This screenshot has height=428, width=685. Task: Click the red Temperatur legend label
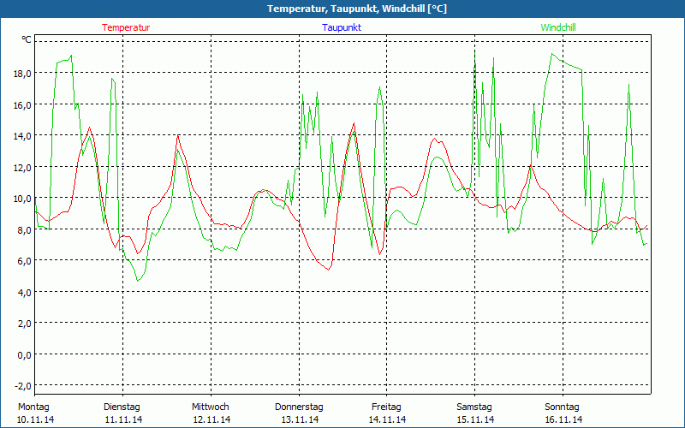click(126, 27)
